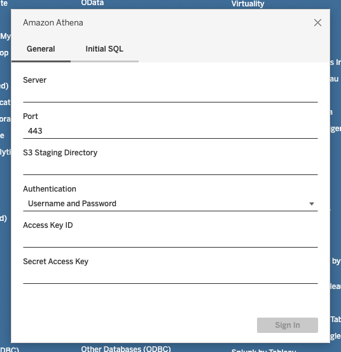Click the Secret Access Key label
The height and width of the screenshot is (352, 341).
55,262
